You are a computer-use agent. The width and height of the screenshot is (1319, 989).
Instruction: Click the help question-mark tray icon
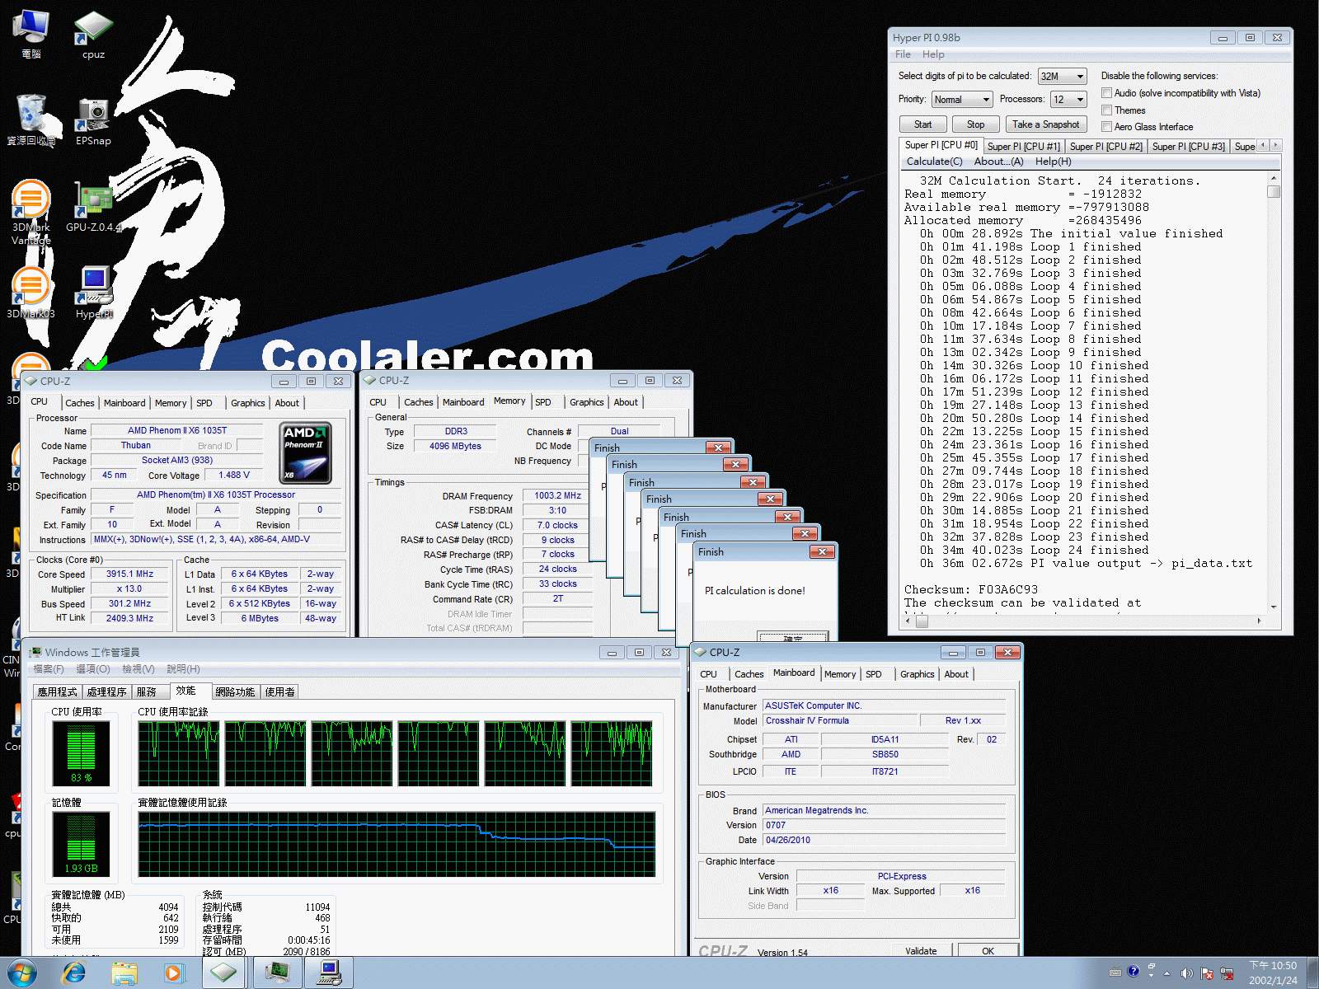coord(1134,972)
